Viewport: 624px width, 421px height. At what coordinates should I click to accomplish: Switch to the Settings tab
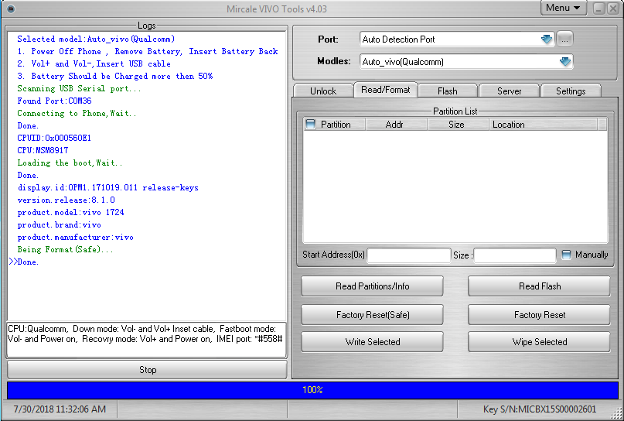coord(571,91)
